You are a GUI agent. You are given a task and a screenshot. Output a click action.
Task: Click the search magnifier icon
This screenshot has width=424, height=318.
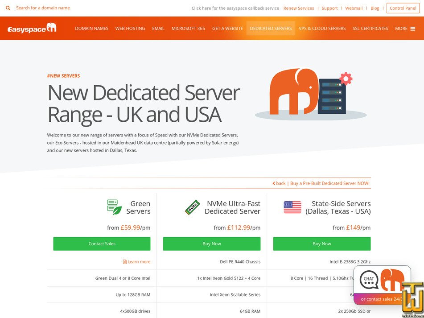[x=8, y=8]
